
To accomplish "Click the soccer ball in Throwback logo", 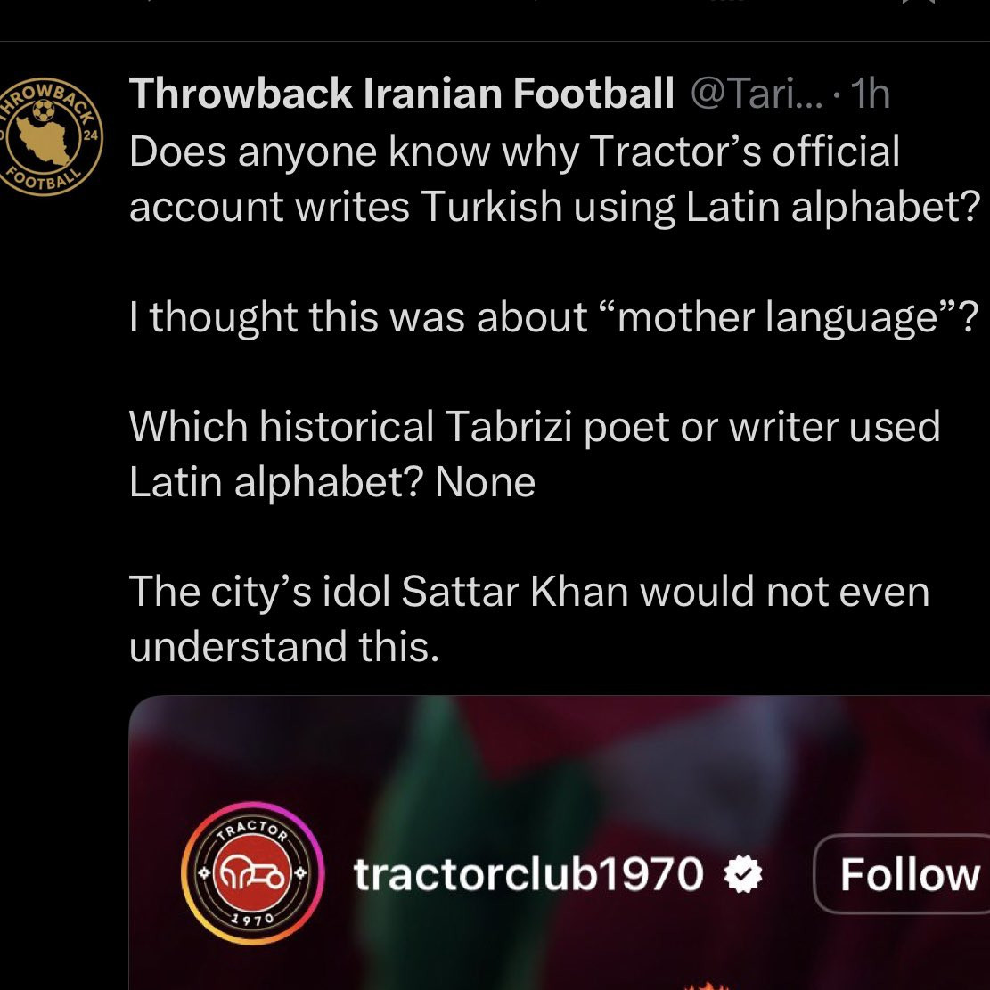I will coord(43,112).
